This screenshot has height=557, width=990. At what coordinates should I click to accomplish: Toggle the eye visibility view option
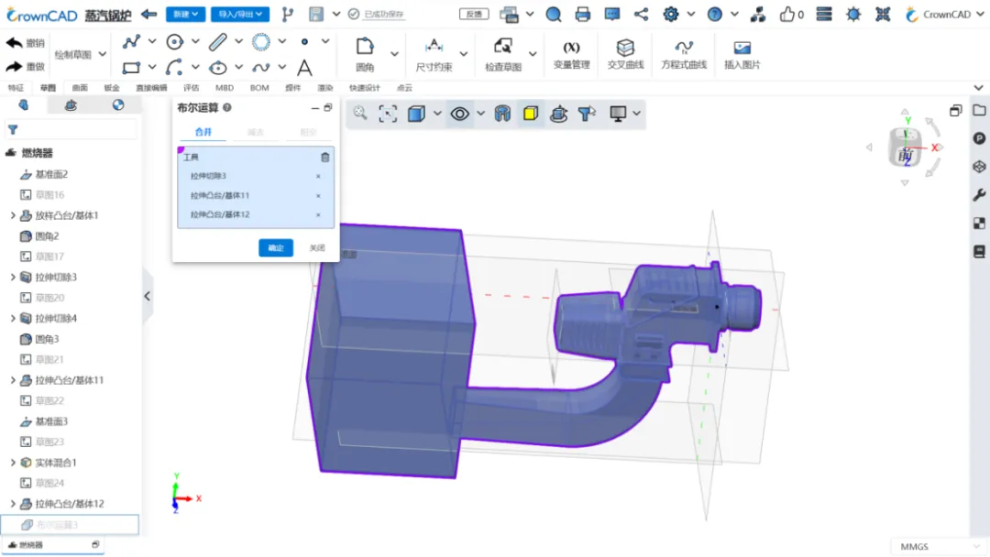[x=459, y=114]
